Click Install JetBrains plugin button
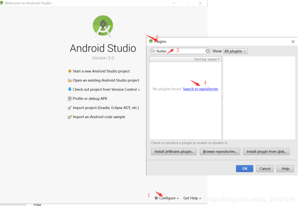This screenshot has width=298, height=206. pos(174,152)
